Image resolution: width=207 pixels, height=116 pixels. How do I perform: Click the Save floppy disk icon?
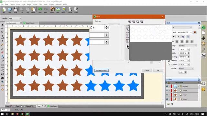click(16, 10)
